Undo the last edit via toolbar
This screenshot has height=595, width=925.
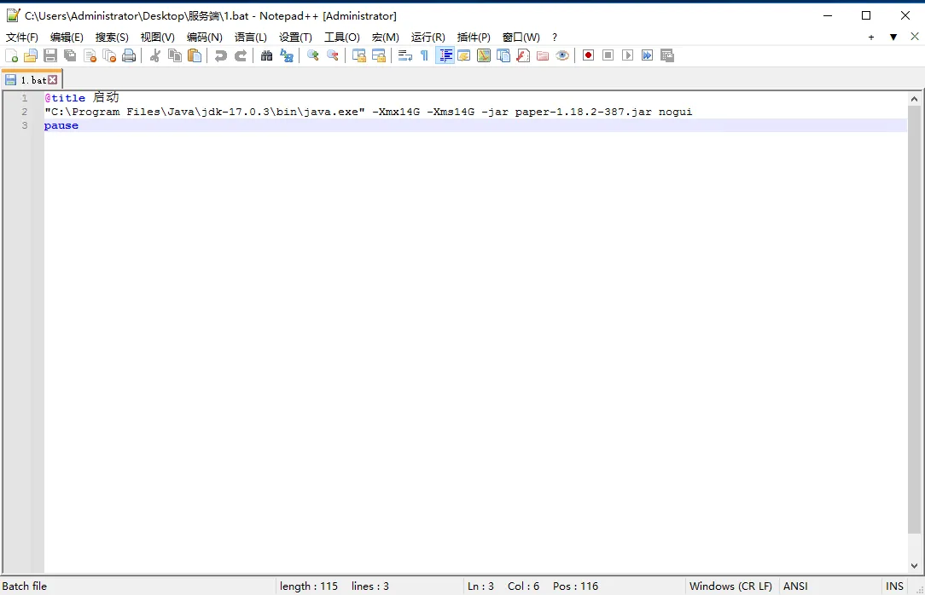[221, 55]
